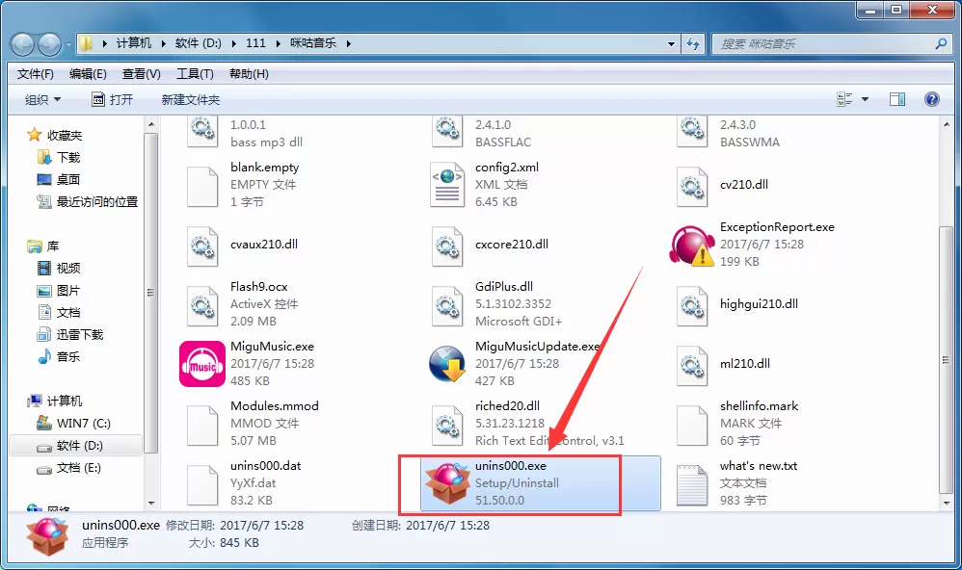Select the cvaux210.dll gear icon
The image size is (962, 570).
(202, 246)
